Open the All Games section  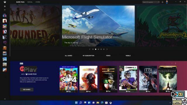[68, 56]
